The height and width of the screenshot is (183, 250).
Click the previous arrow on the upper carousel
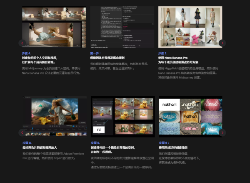[x=22, y=43]
